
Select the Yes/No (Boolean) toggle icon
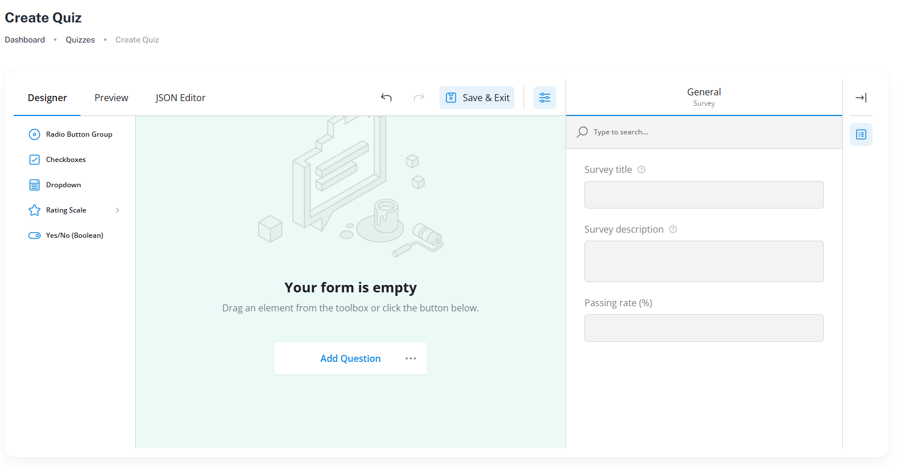(35, 235)
